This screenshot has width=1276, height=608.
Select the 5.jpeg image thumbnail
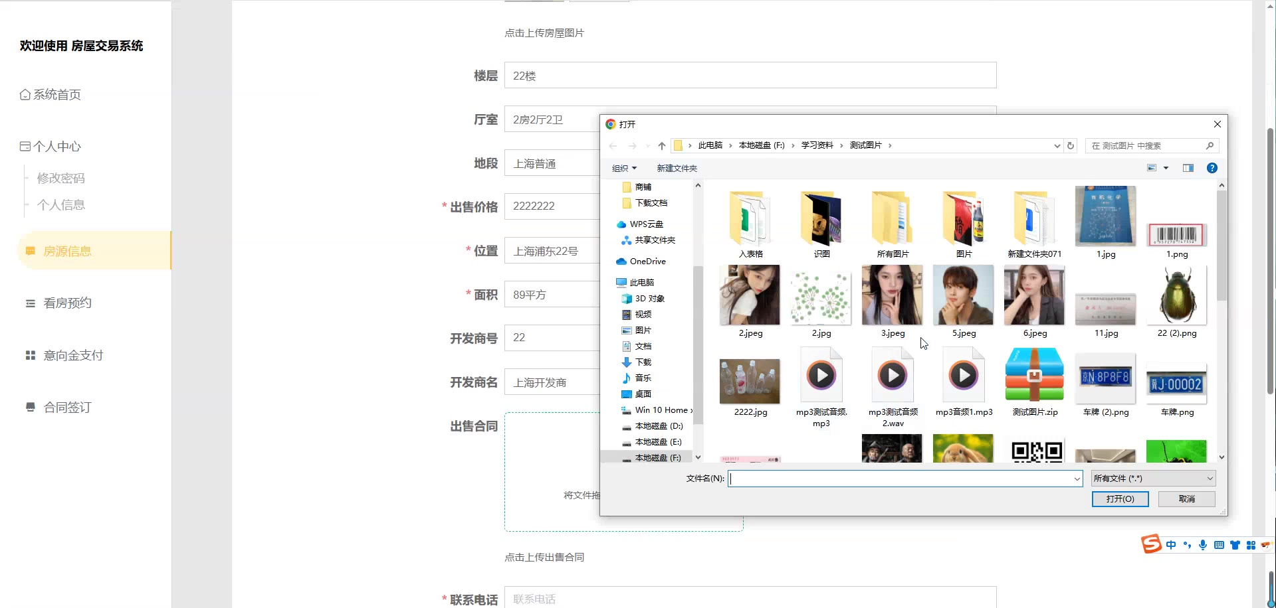pos(963,296)
